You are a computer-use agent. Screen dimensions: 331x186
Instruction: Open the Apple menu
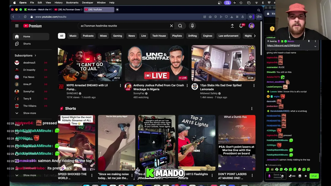point(14,3)
